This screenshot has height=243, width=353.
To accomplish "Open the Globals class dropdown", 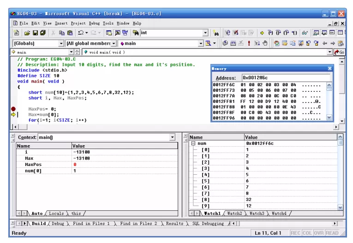I will click(61, 43).
